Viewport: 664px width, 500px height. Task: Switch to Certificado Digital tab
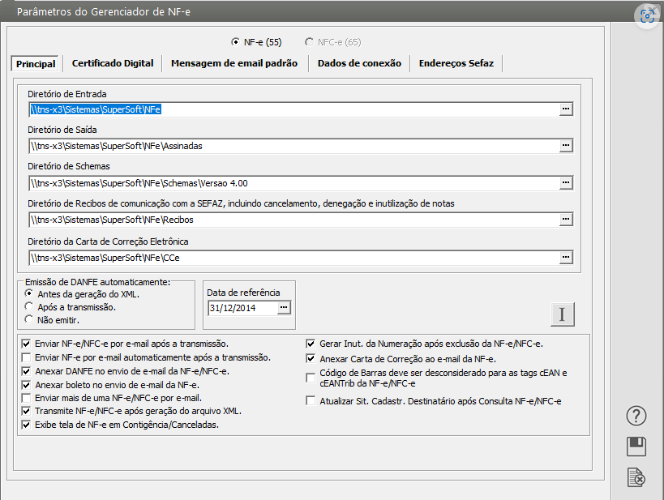pyautogui.click(x=113, y=63)
